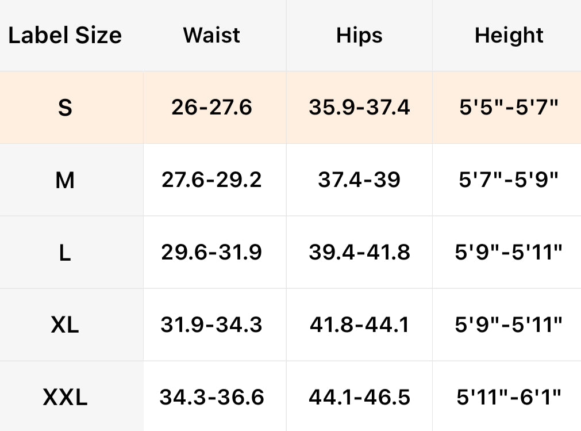Viewport: 581px width, 431px height.
Task: Click waist value 29.6-31.9
Action: point(211,253)
